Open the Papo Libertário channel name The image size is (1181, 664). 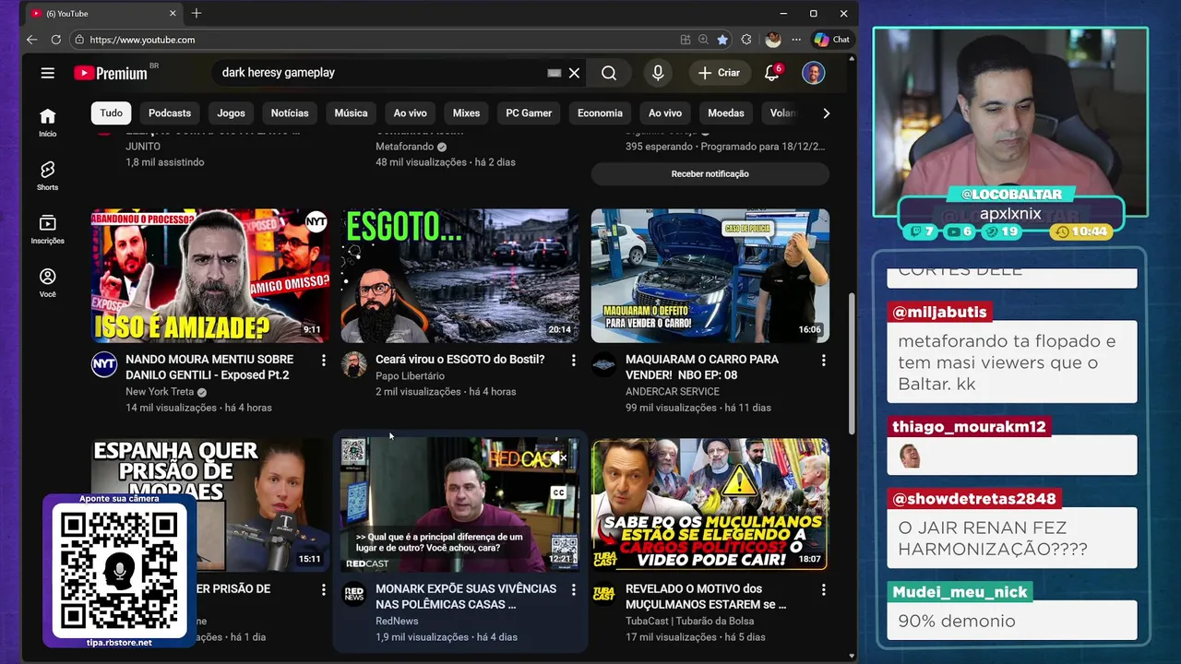(x=410, y=376)
